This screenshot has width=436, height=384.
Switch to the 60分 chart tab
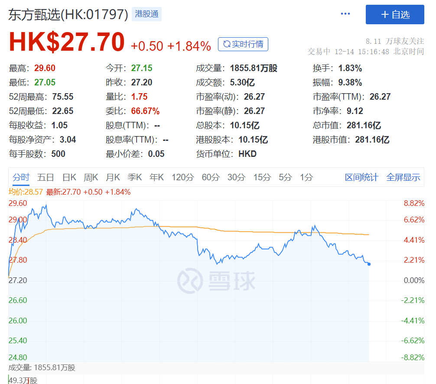coord(211,177)
